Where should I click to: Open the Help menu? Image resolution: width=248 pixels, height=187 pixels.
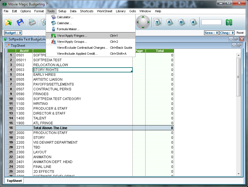(x=158, y=11)
